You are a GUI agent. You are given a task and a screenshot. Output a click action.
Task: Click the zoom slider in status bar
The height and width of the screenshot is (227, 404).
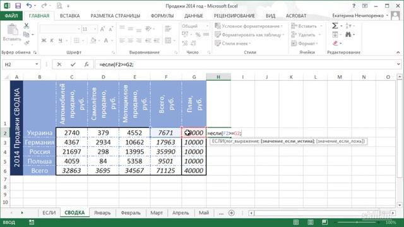pyautogui.click(x=357, y=222)
